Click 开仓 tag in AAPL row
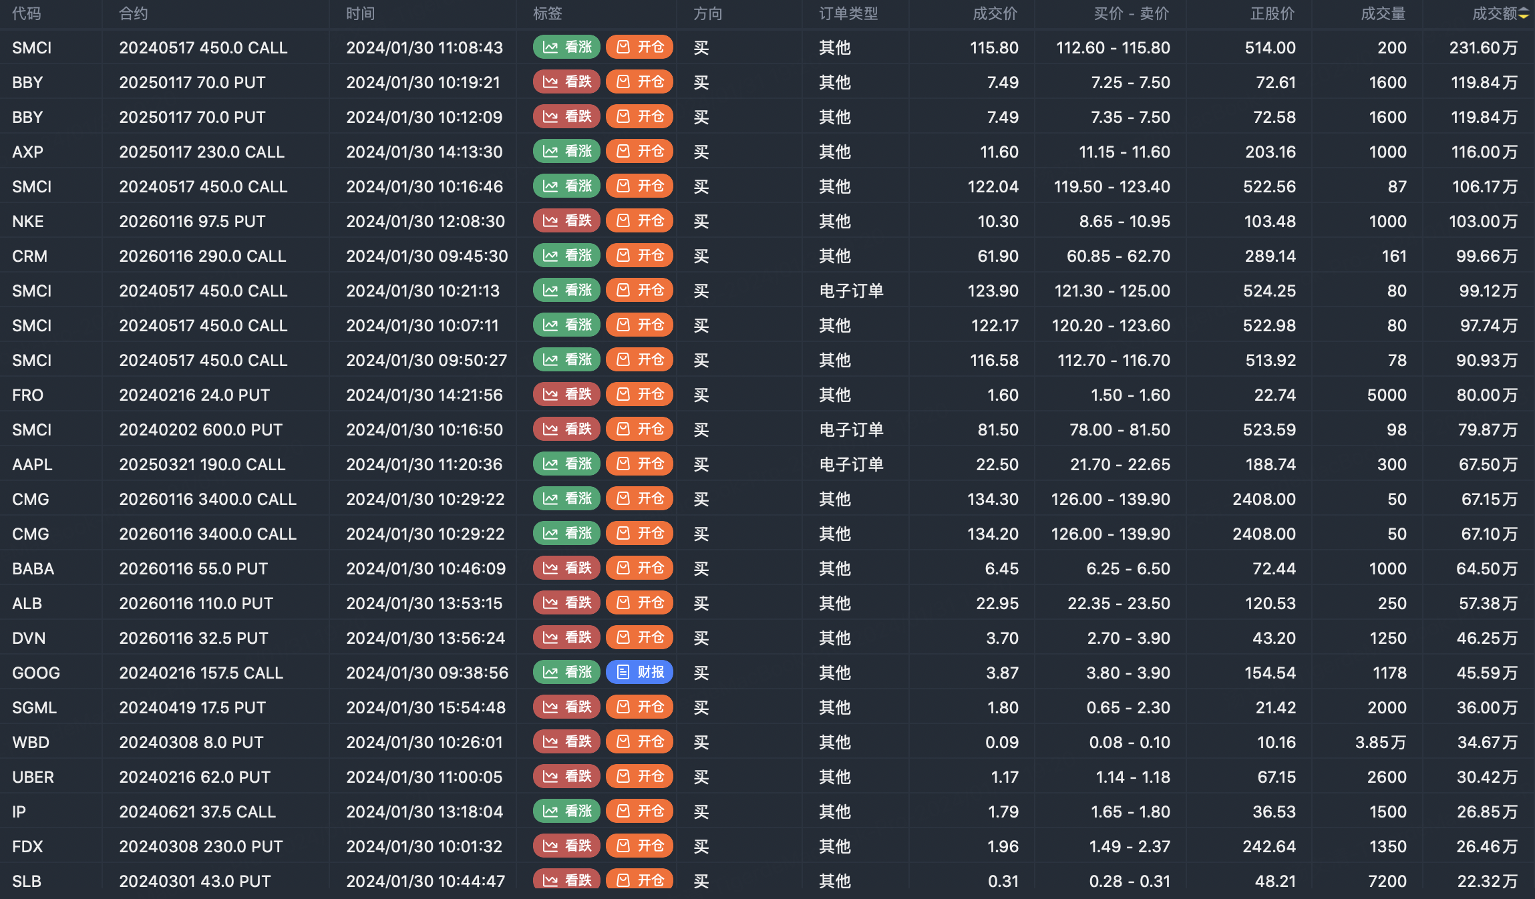This screenshot has height=899, width=1535. (x=639, y=464)
